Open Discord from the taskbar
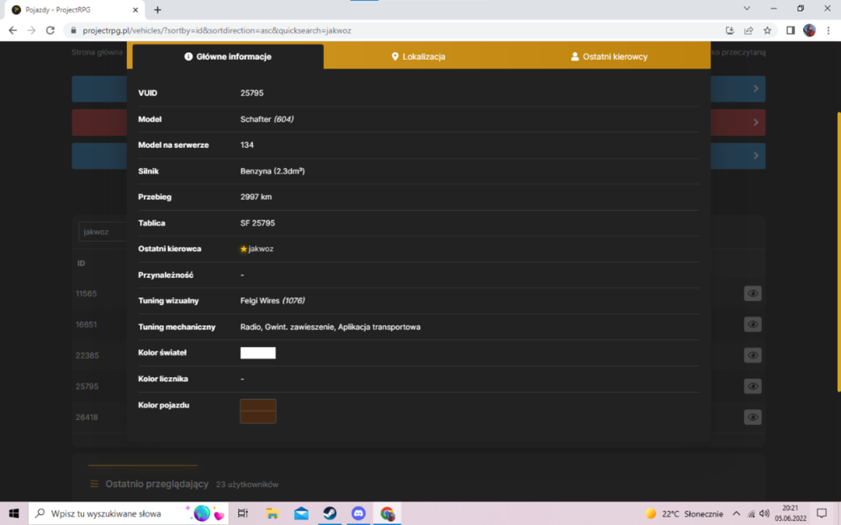This screenshot has height=525, width=841. [359, 513]
